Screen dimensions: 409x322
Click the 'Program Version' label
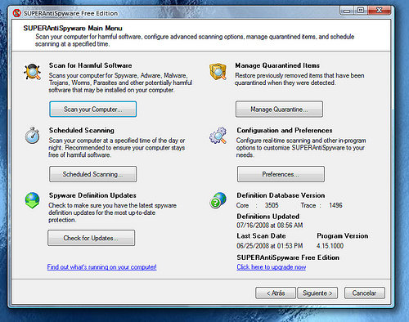tap(343, 235)
